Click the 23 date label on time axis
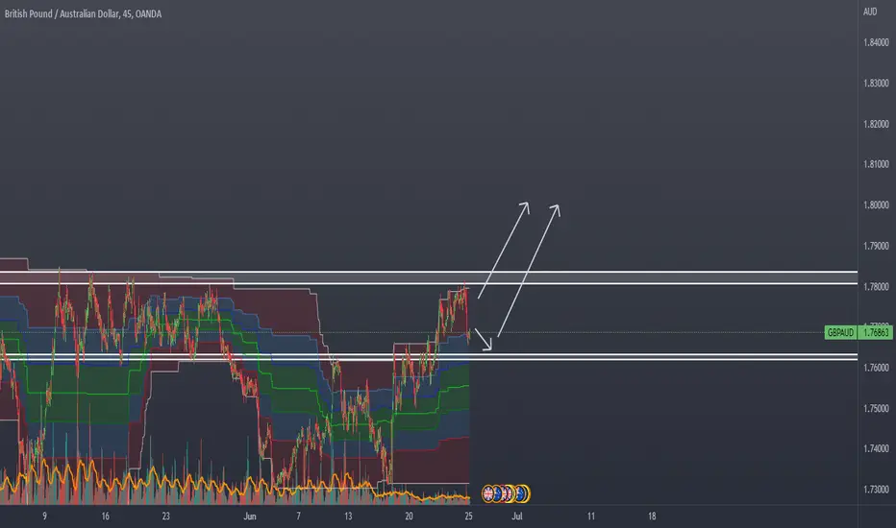 (x=165, y=516)
